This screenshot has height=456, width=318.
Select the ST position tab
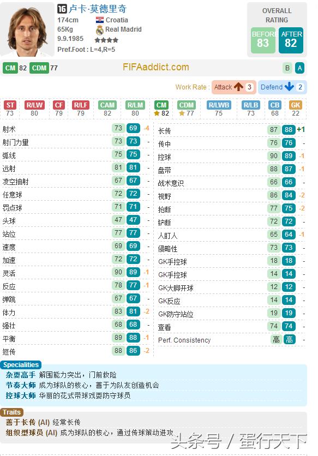10,105
